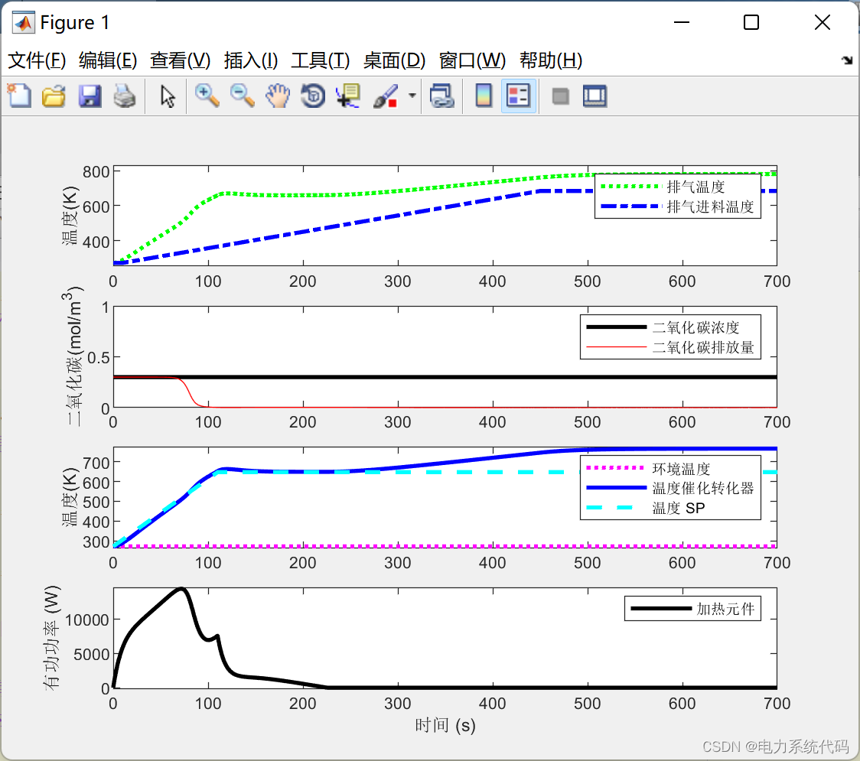
Task: Save the figure with the floppy disk icon
Action: pos(90,96)
